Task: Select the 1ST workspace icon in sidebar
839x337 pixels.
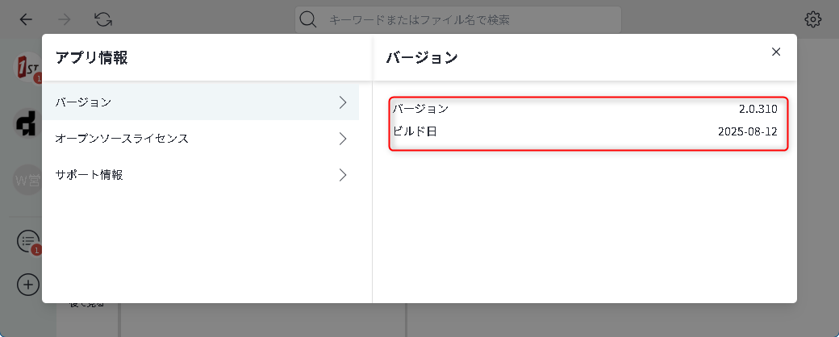Action: pos(28,68)
